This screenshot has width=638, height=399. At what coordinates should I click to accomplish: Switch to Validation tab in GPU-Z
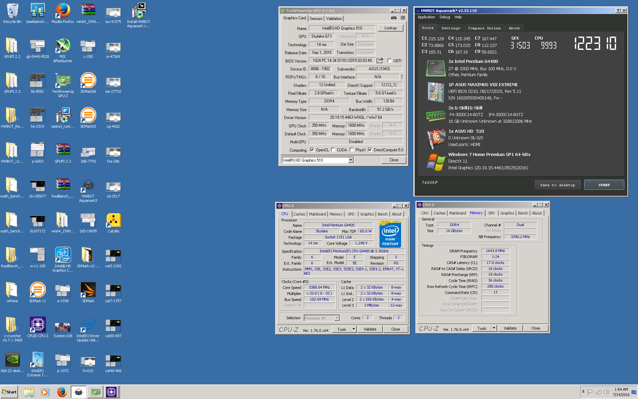point(334,19)
